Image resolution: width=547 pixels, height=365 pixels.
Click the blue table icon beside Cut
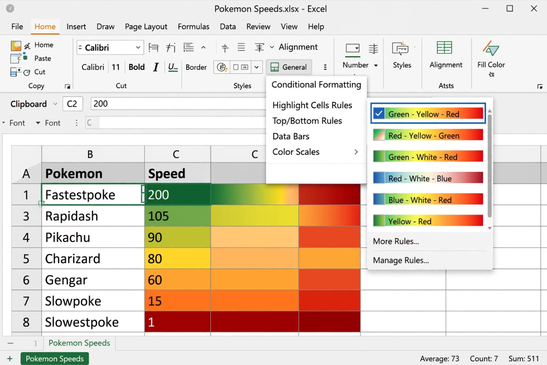(x=16, y=72)
